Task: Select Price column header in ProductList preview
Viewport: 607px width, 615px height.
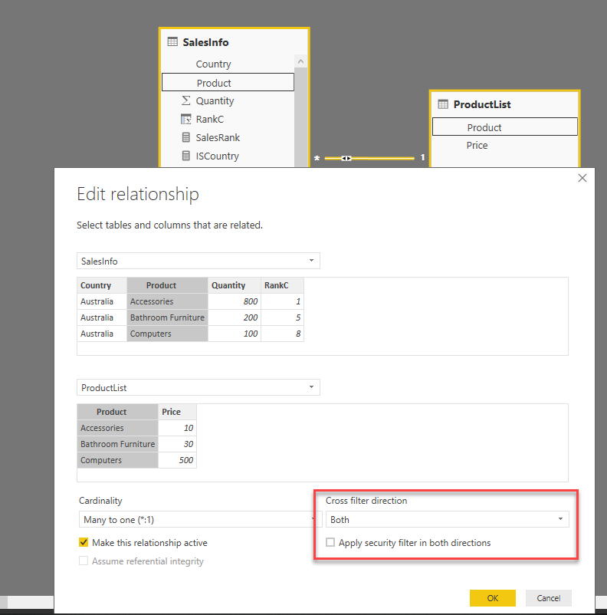Action: click(177, 412)
